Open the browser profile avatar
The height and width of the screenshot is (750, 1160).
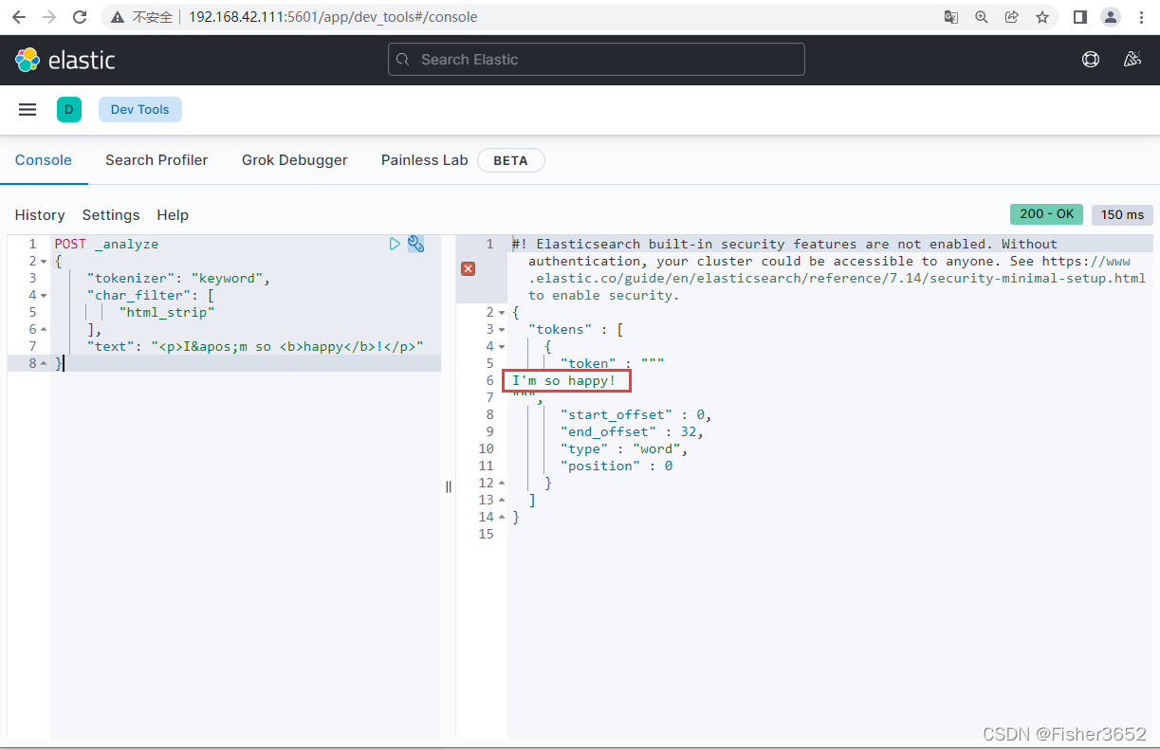pyautogui.click(x=1110, y=17)
